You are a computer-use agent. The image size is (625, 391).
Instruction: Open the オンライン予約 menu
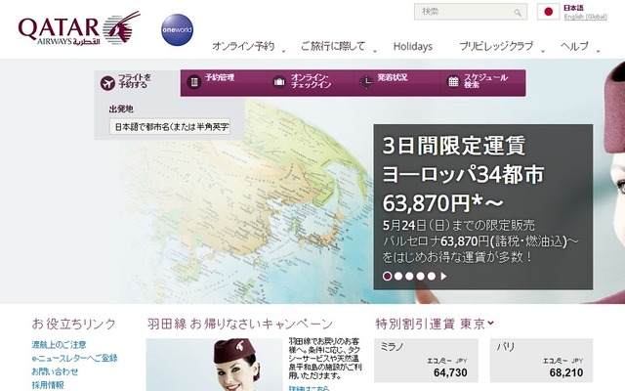243,46
